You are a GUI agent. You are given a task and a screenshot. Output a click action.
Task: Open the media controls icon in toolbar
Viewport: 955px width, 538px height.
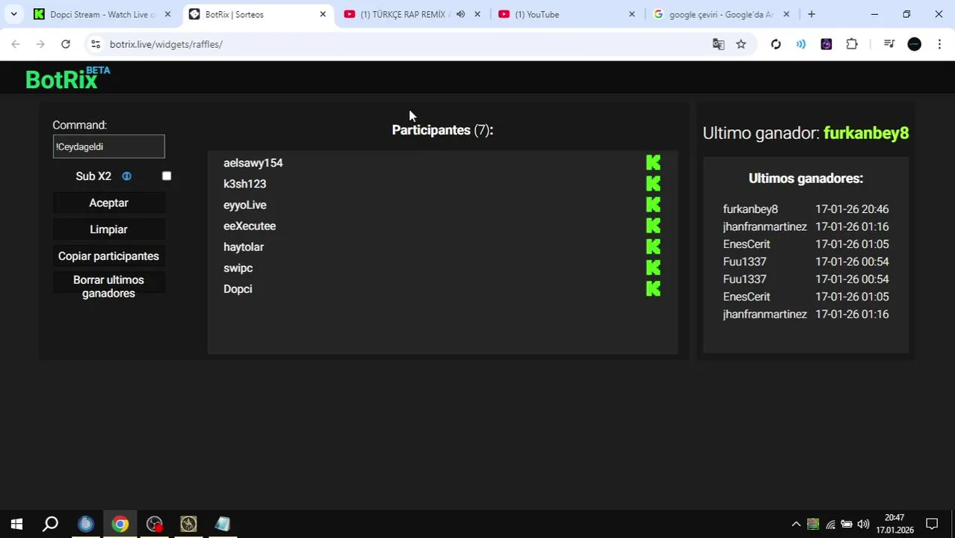pos(888,44)
